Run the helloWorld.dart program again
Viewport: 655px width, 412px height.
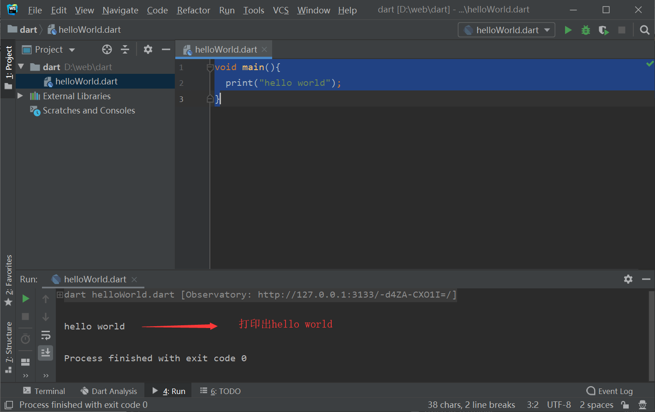568,30
